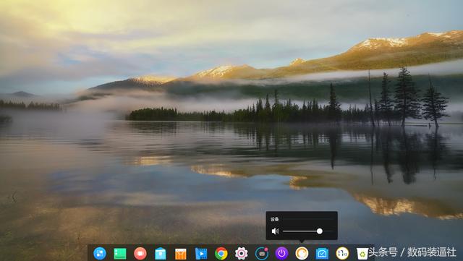Open the purple power button icon
The height and width of the screenshot is (261, 463).
pyautogui.click(x=281, y=253)
